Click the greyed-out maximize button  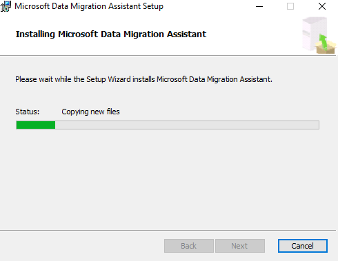290,6
